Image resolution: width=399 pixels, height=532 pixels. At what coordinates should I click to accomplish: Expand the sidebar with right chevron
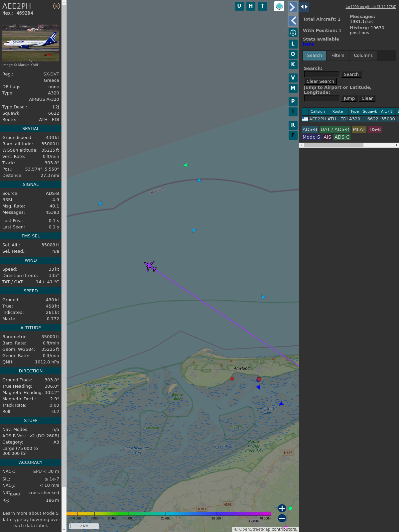[293, 7]
